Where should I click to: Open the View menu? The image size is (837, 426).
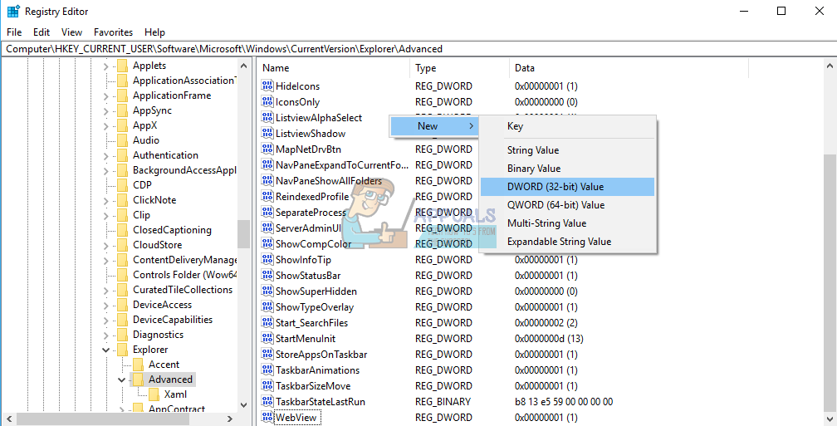[72, 32]
